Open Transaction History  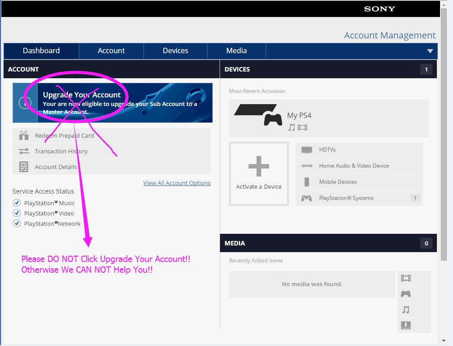pos(111,151)
